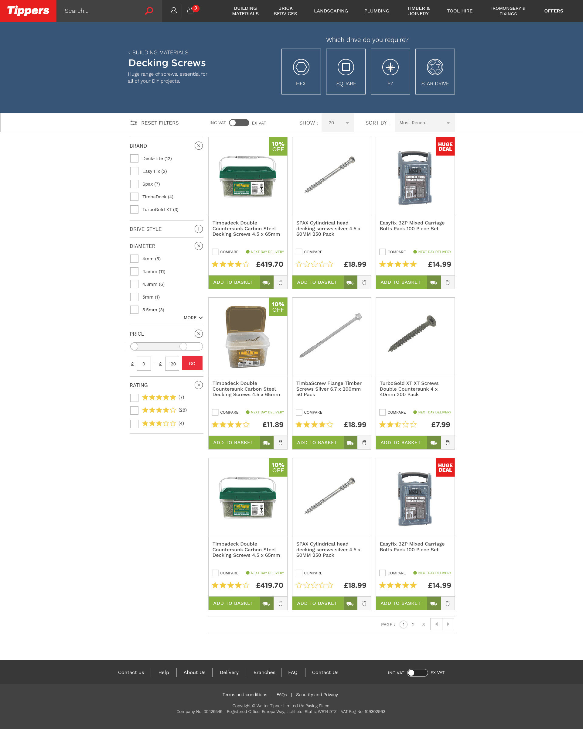Screen dimensions: 583x729
Task: Click the Tippers logo
Action: pyautogui.click(x=28, y=11)
